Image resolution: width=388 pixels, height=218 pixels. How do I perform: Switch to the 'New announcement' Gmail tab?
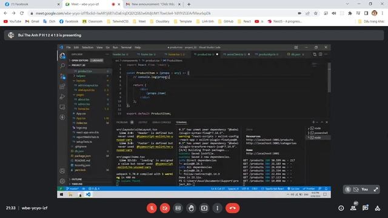coord(153,4)
